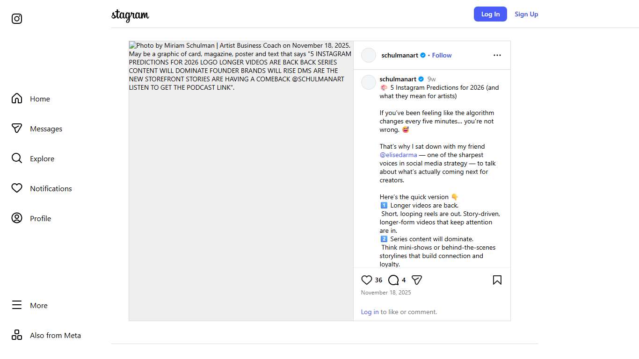Click schulmanart avatar in post header

click(x=369, y=55)
